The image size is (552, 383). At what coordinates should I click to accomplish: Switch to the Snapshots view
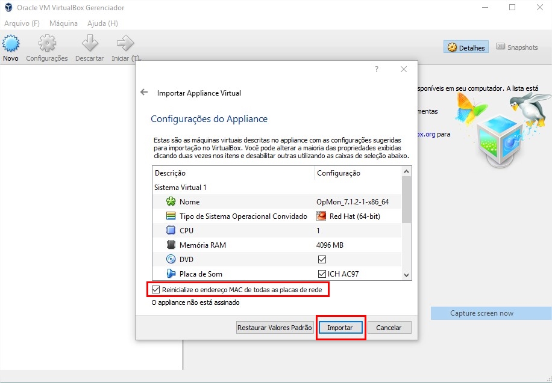(x=516, y=47)
